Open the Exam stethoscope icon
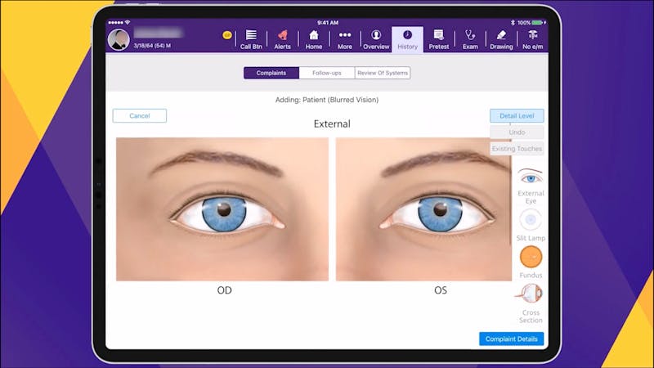 click(470, 39)
